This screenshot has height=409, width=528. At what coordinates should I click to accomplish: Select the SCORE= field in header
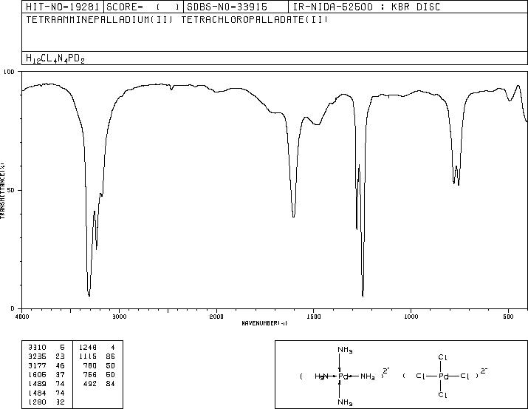click(143, 7)
